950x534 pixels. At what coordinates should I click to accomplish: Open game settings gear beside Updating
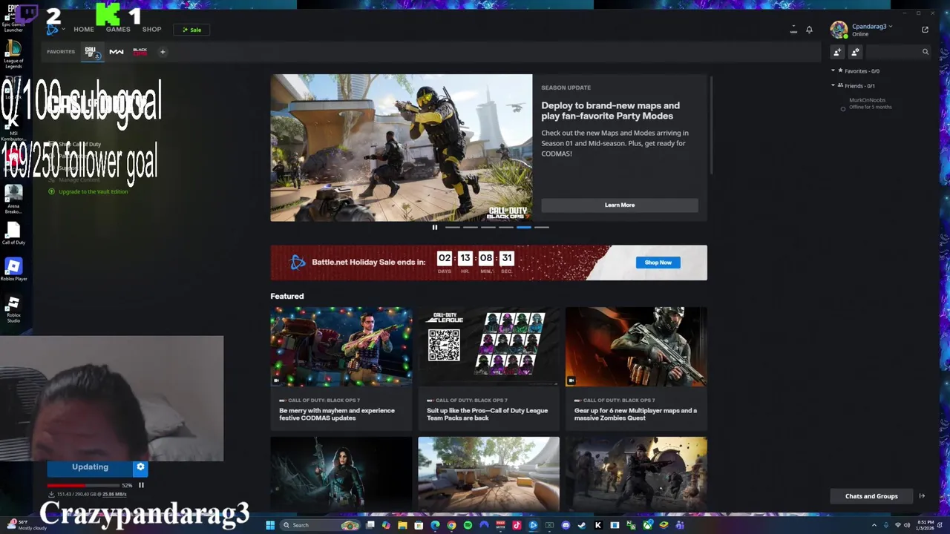tap(140, 467)
